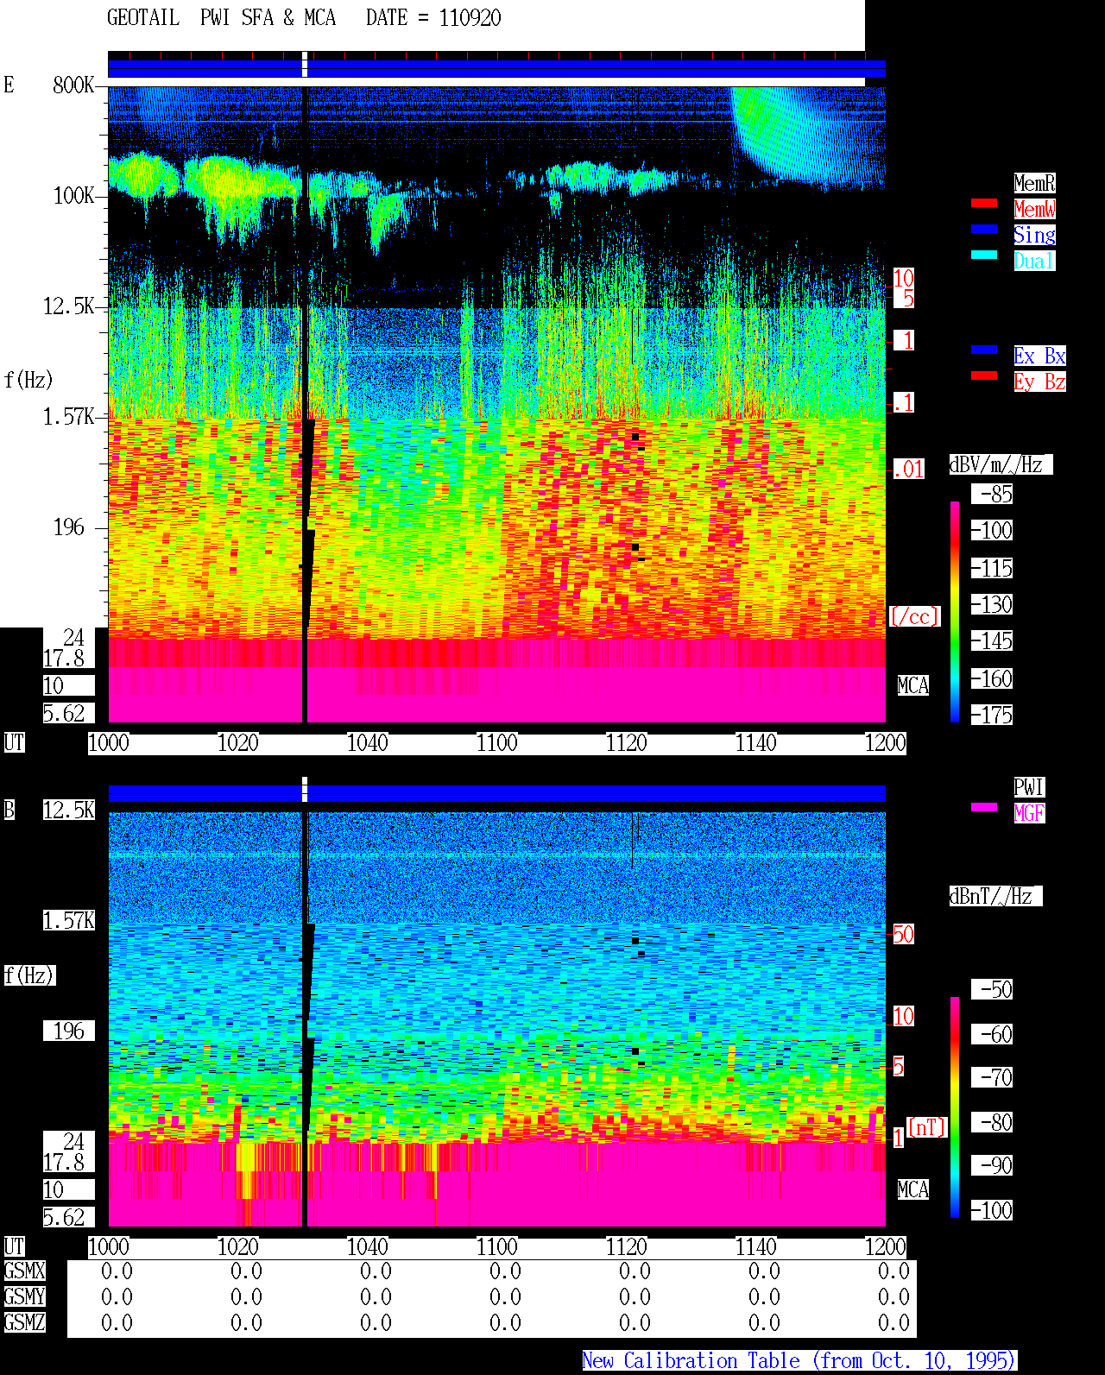Image resolution: width=1105 pixels, height=1375 pixels.
Task: Select the MemR legend label
Action: (x=1034, y=183)
